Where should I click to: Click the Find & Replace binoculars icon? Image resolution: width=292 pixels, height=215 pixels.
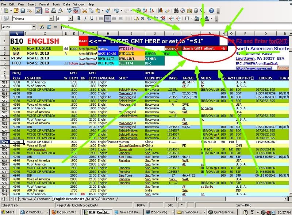(176, 11)
